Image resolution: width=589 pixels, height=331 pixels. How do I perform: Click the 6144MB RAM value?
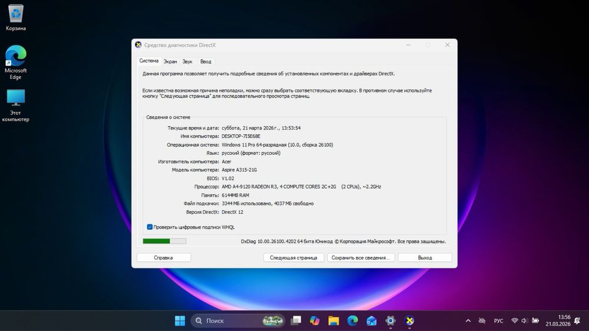(235, 196)
